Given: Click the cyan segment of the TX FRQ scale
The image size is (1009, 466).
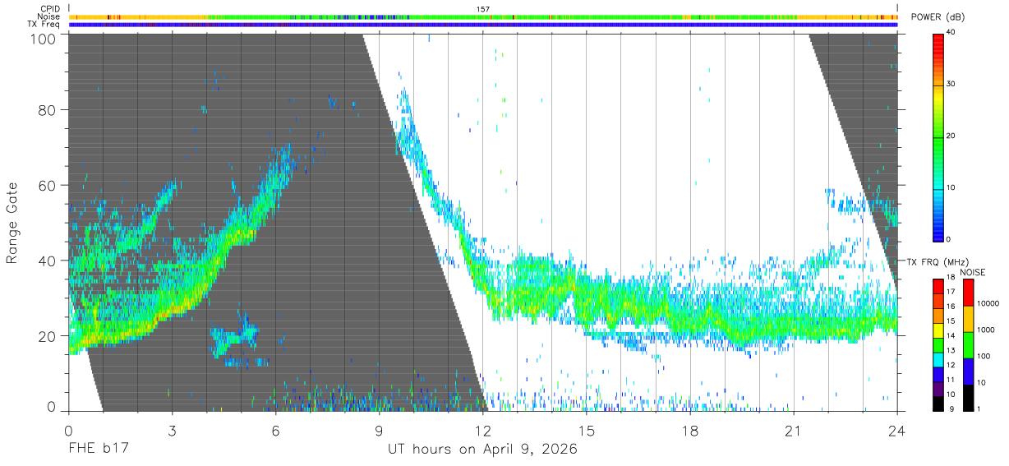Looking at the screenshot, I should tap(938, 359).
